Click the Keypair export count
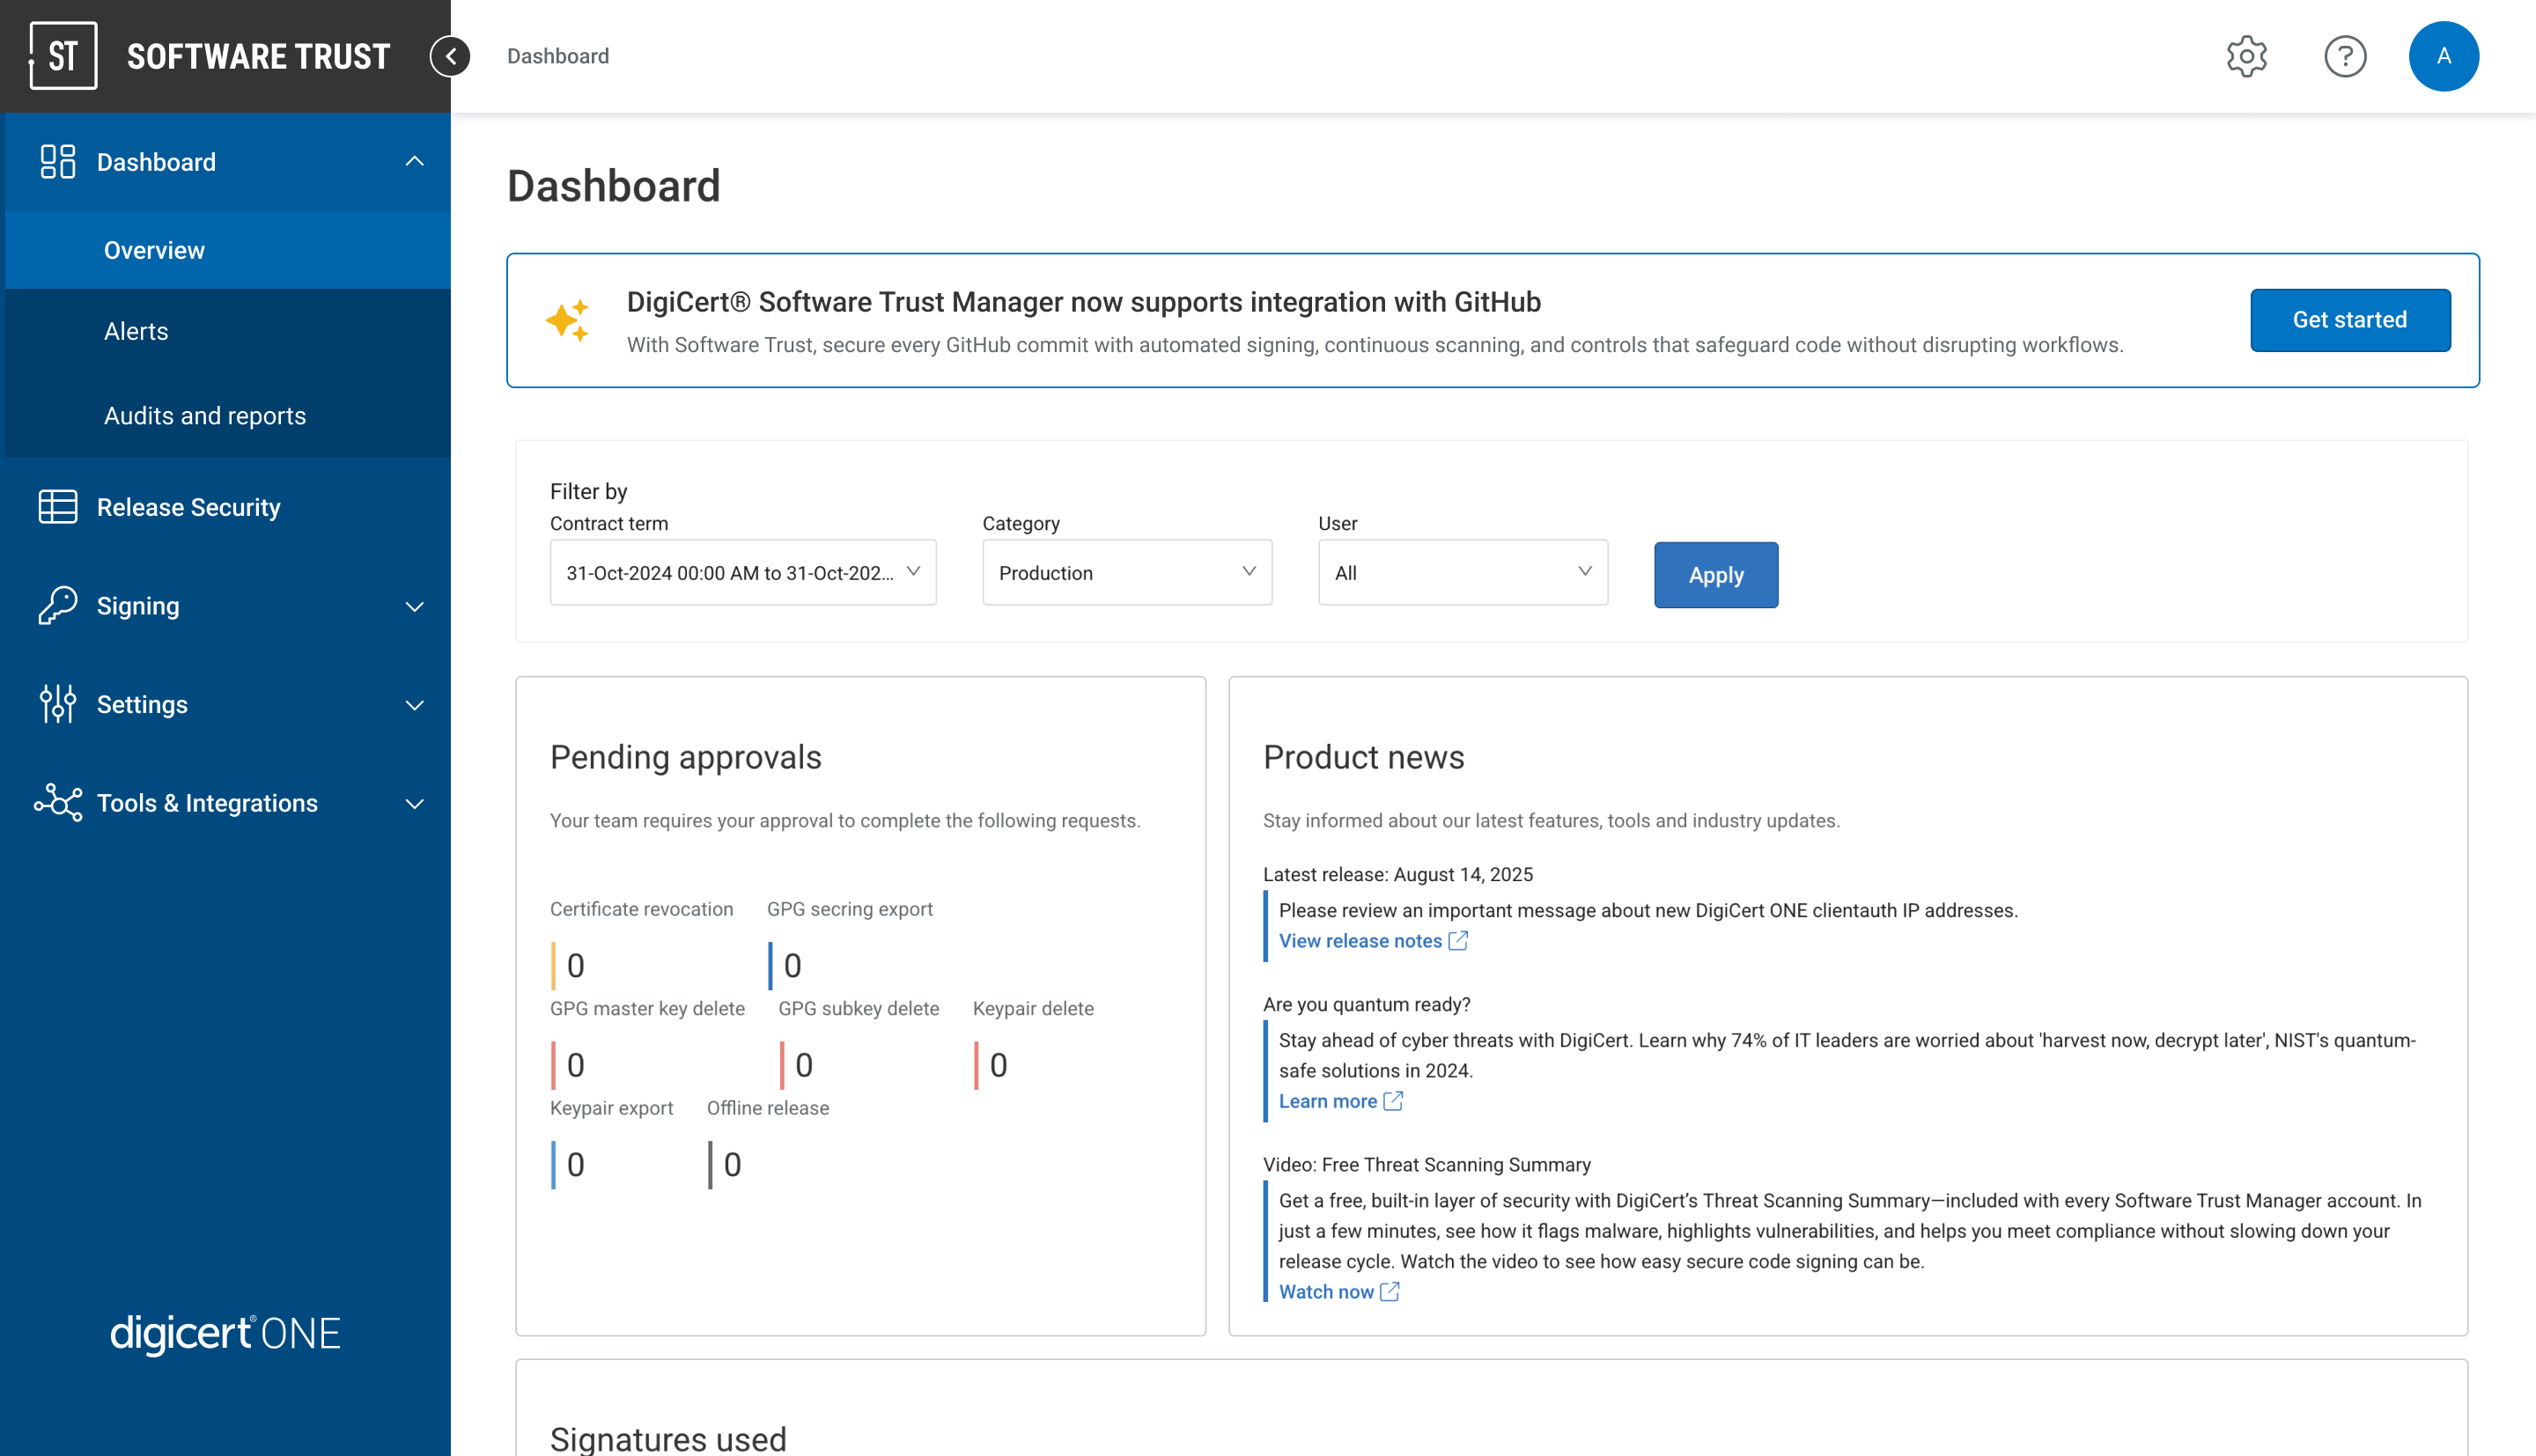The width and height of the screenshot is (2536, 1456). click(x=575, y=1164)
